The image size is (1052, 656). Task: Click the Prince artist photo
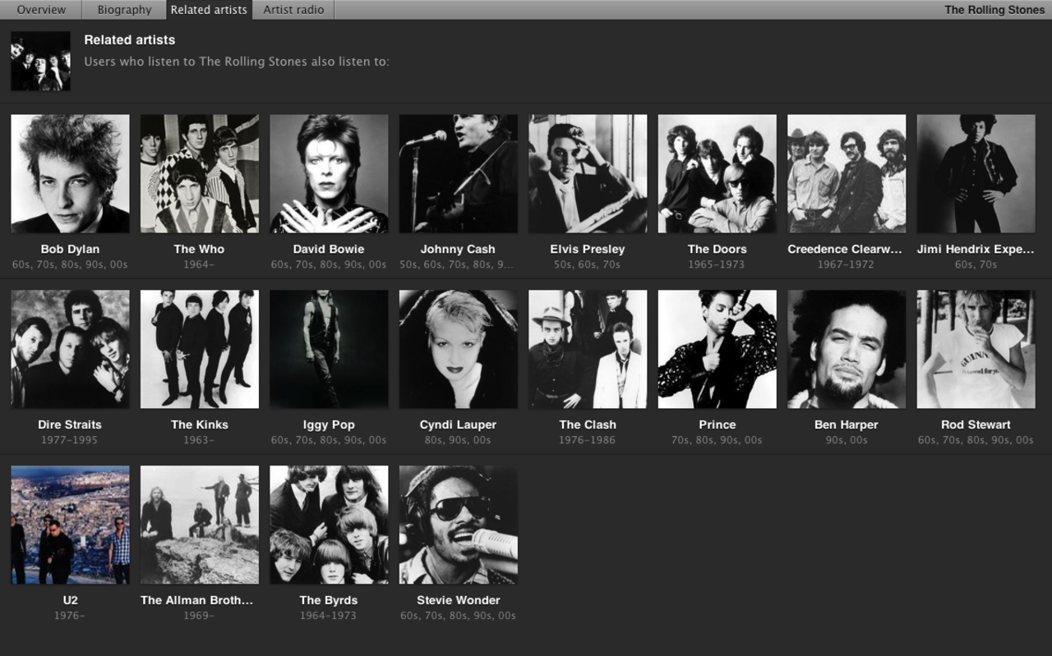(716, 348)
